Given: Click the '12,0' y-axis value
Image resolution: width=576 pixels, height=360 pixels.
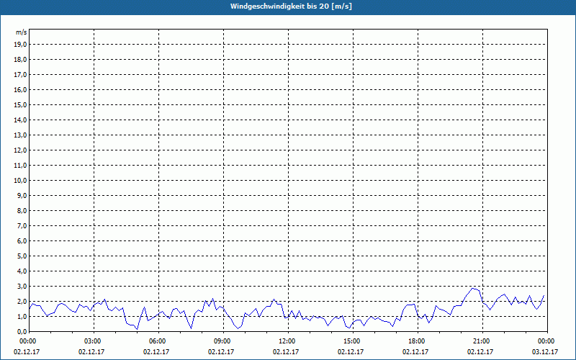Looking at the screenshot, I should click(x=20, y=150).
